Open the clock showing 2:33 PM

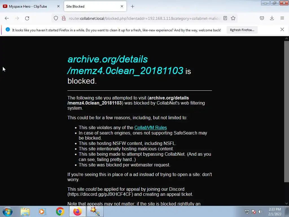pyautogui.click(x=275, y=212)
